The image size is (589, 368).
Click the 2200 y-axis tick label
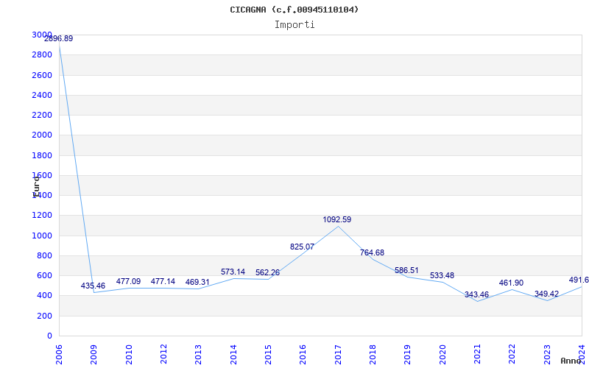coord(42,116)
